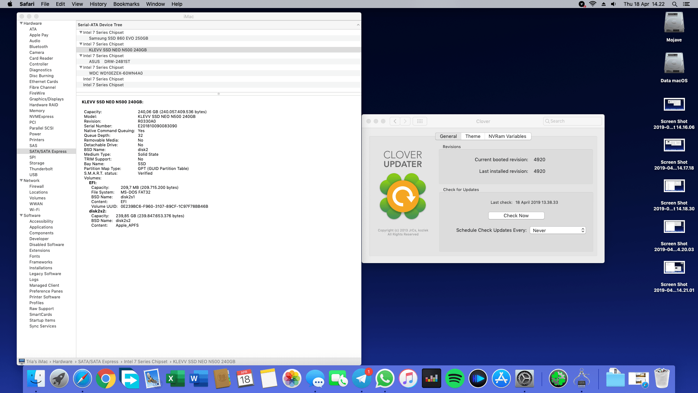The height and width of the screenshot is (393, 698).
Task: Open Spotify from the dock
Action: click(454, 379)
